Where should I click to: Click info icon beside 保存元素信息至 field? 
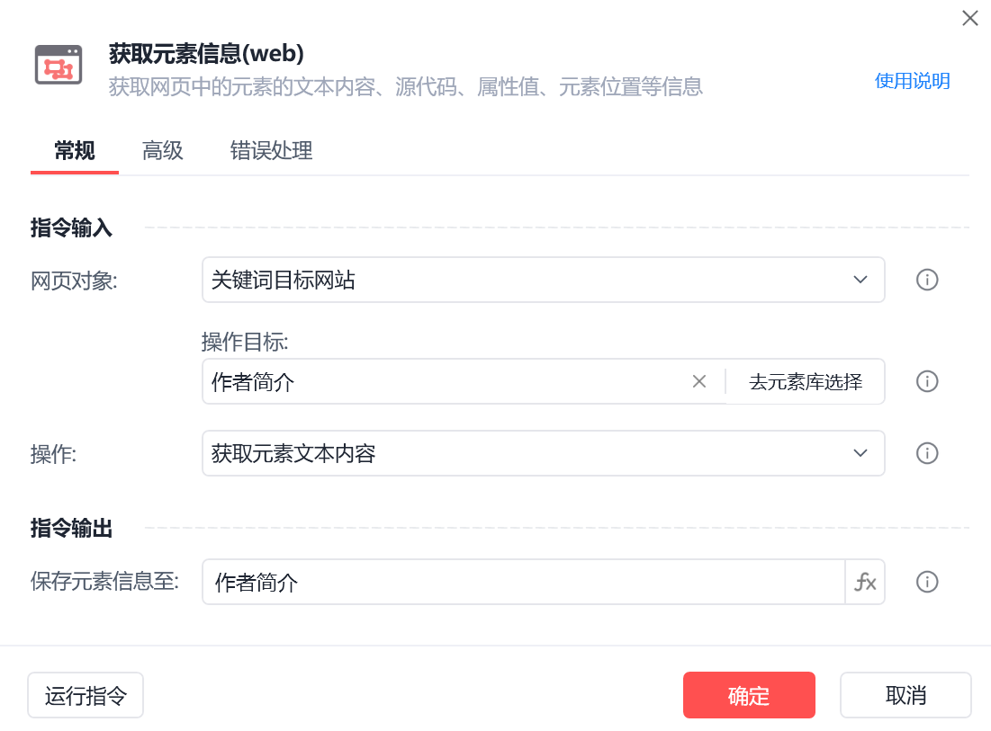click(927, 582)
